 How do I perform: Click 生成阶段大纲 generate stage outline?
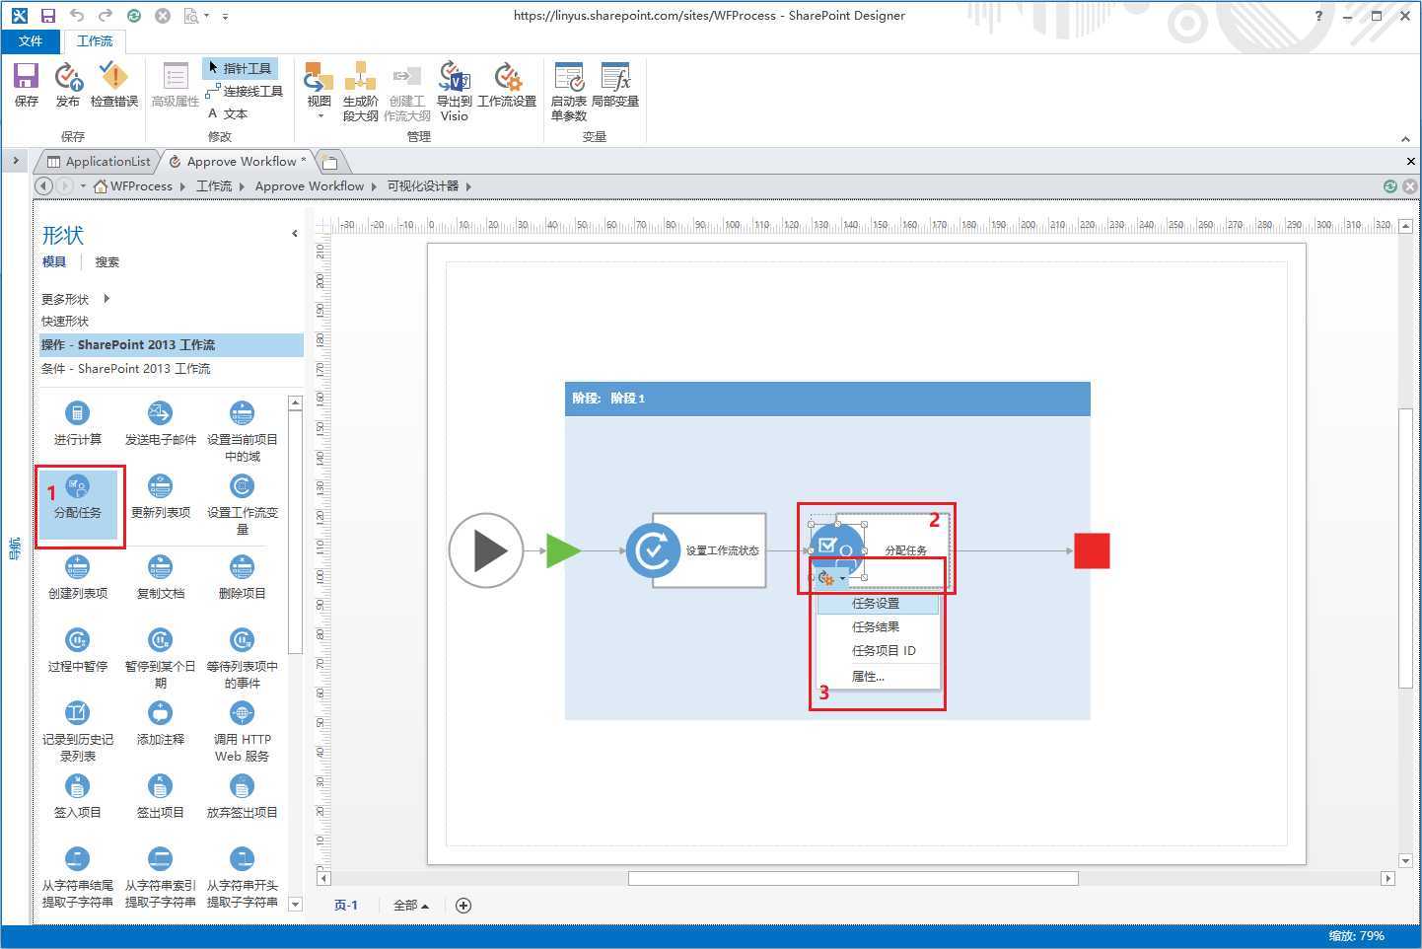point(360,91)
